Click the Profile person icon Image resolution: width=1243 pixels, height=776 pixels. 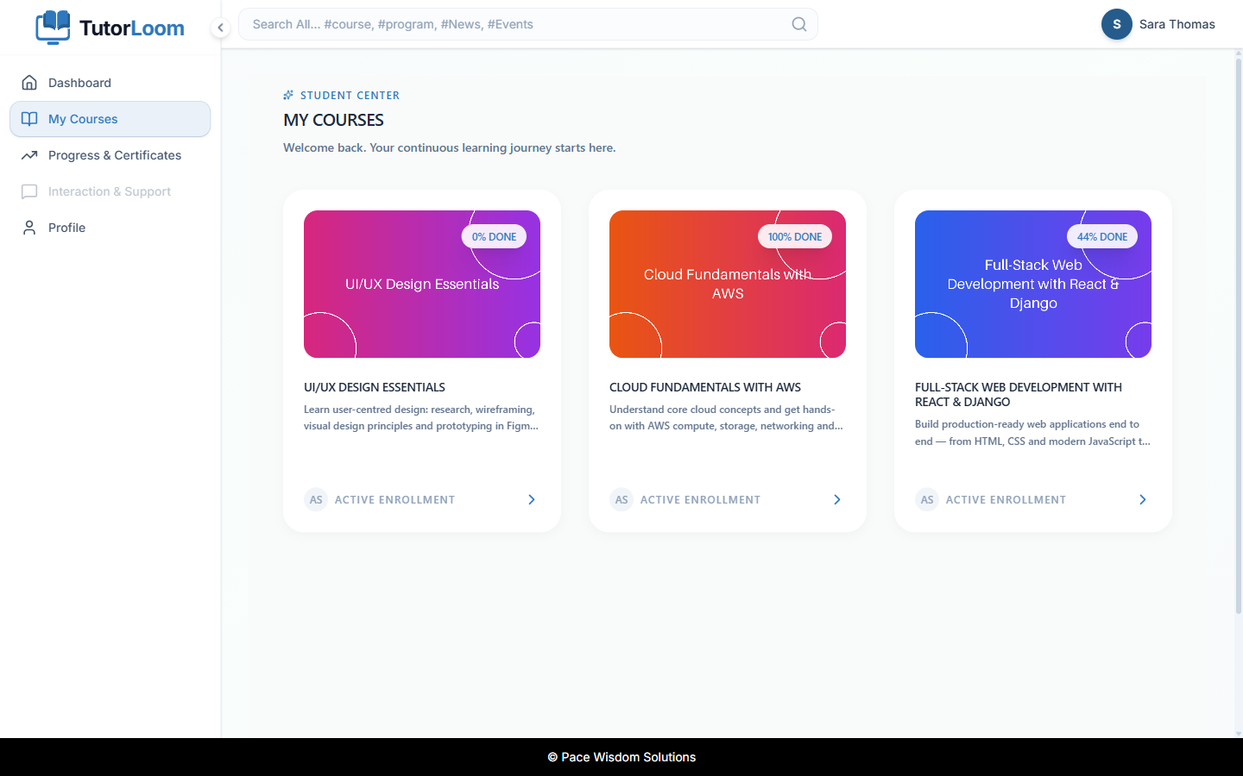(29, 228)
